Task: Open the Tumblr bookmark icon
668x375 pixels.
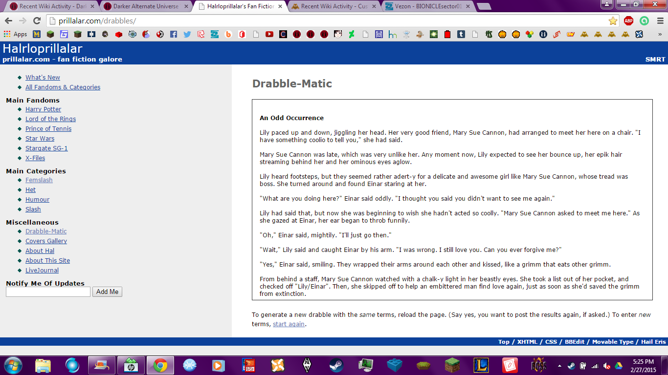Action: pyautogui.click(x=461, y=35)
